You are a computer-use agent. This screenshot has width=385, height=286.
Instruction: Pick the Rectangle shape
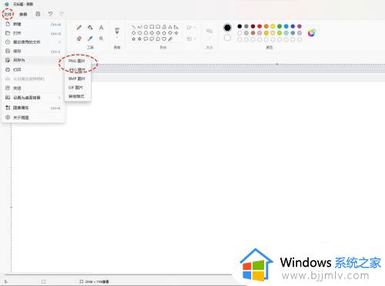152,27
